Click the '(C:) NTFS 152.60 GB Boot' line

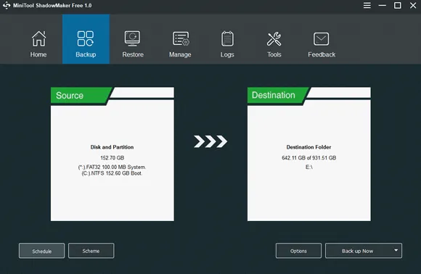click(x=112, y=173)
